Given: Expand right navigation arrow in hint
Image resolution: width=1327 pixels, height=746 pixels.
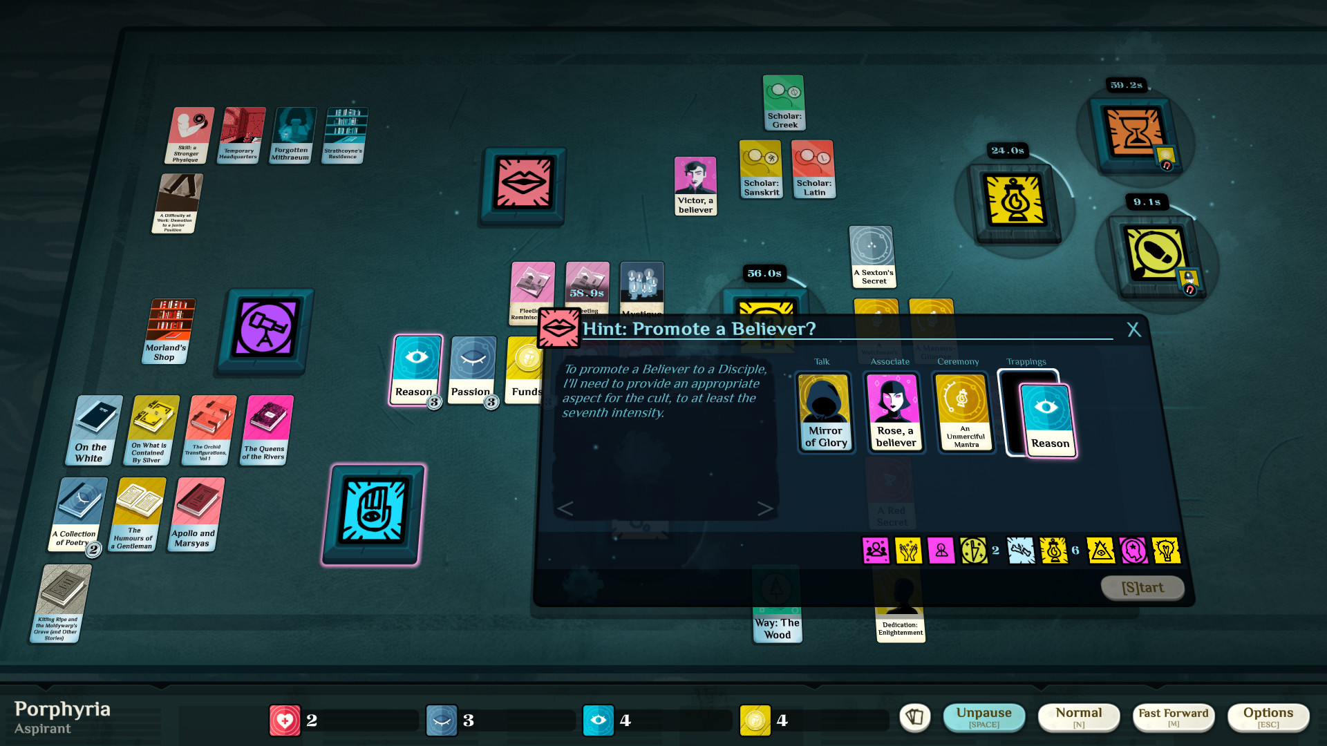Looking at the screenshot, I should 764,508.
